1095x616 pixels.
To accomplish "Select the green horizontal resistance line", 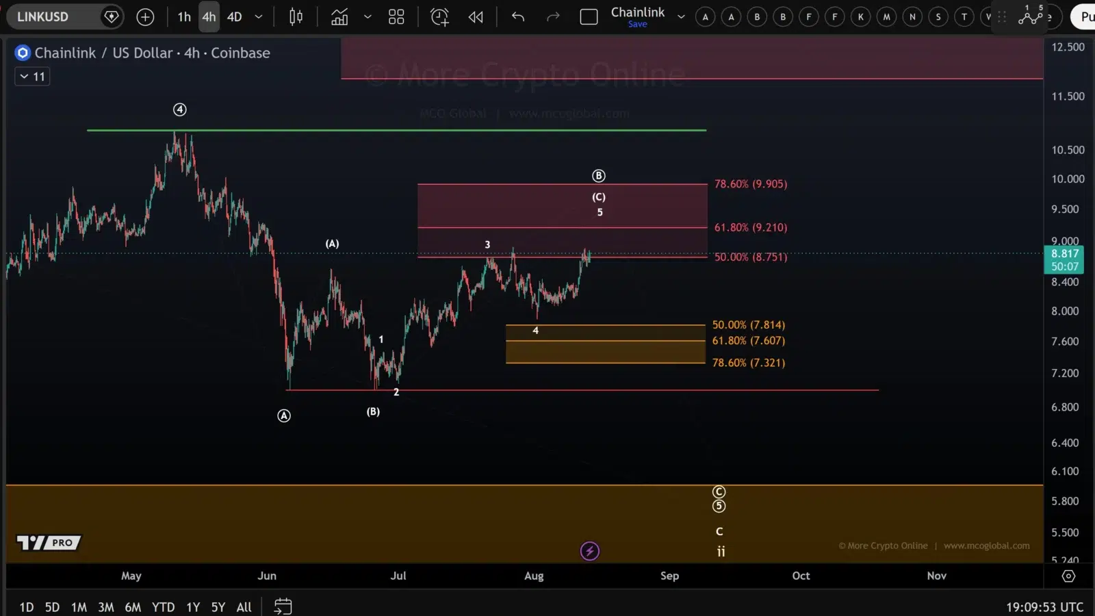I will coord(396,130).
